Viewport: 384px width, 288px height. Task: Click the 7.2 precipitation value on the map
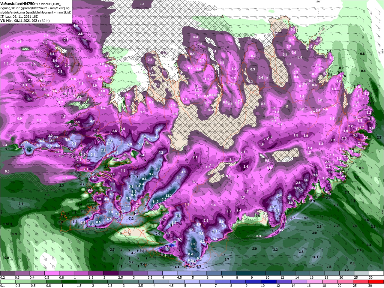point(103,150)
